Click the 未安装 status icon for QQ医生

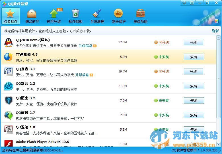pyautogui.click(x=156, y=100)
